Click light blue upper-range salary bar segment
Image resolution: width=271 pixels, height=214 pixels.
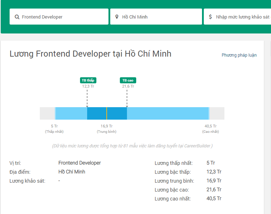pos(168,113)
